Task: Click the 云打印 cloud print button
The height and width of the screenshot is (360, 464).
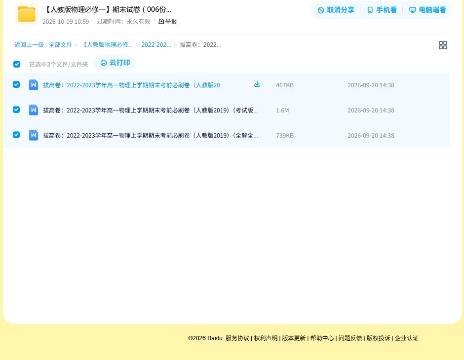Action: coord(115,63)
